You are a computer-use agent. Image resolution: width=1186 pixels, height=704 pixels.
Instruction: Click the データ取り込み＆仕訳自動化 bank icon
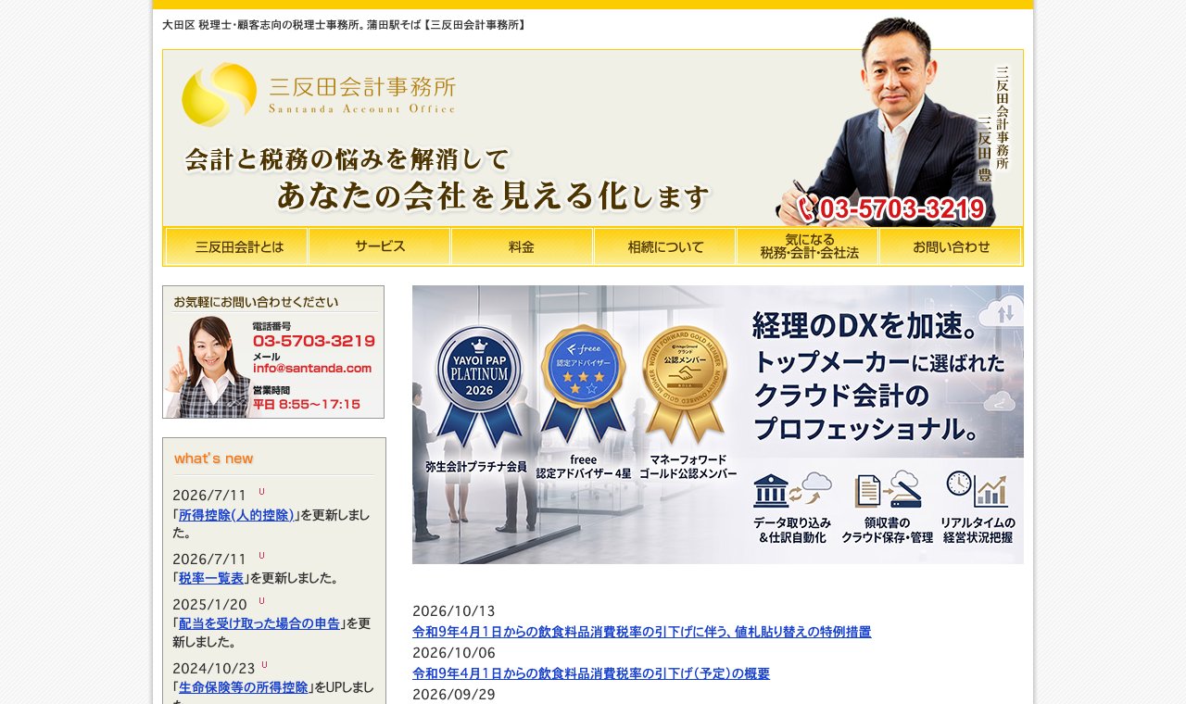click(x=792, y=490)
